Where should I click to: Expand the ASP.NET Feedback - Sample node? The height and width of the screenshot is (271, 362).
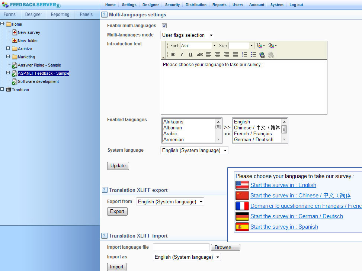pos(8,72)
